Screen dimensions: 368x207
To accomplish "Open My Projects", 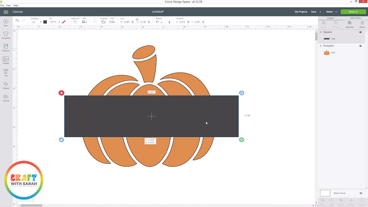I will (x=301, y=12).
